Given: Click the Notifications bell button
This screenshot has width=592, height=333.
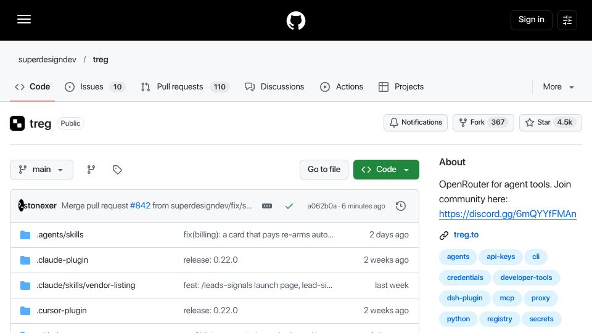Looking at the screenshot, I should (x=415, y=123).
